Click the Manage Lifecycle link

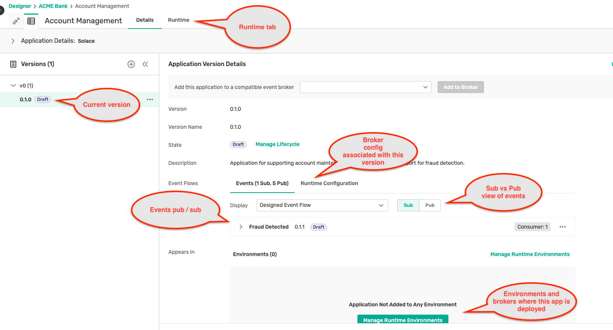pos(277,144)
